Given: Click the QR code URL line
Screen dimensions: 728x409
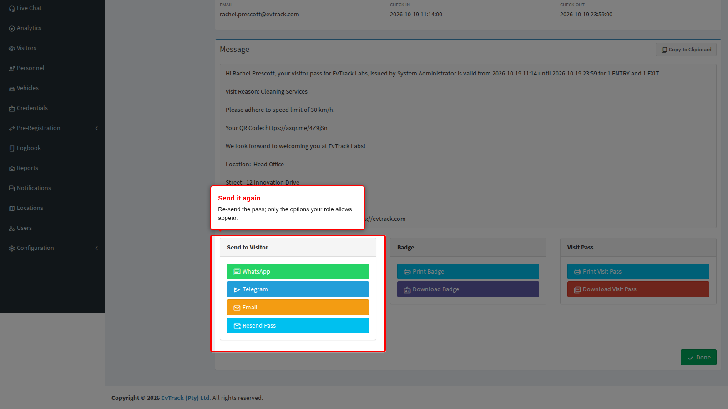Looking at the screenshot, I should [277, 128].
